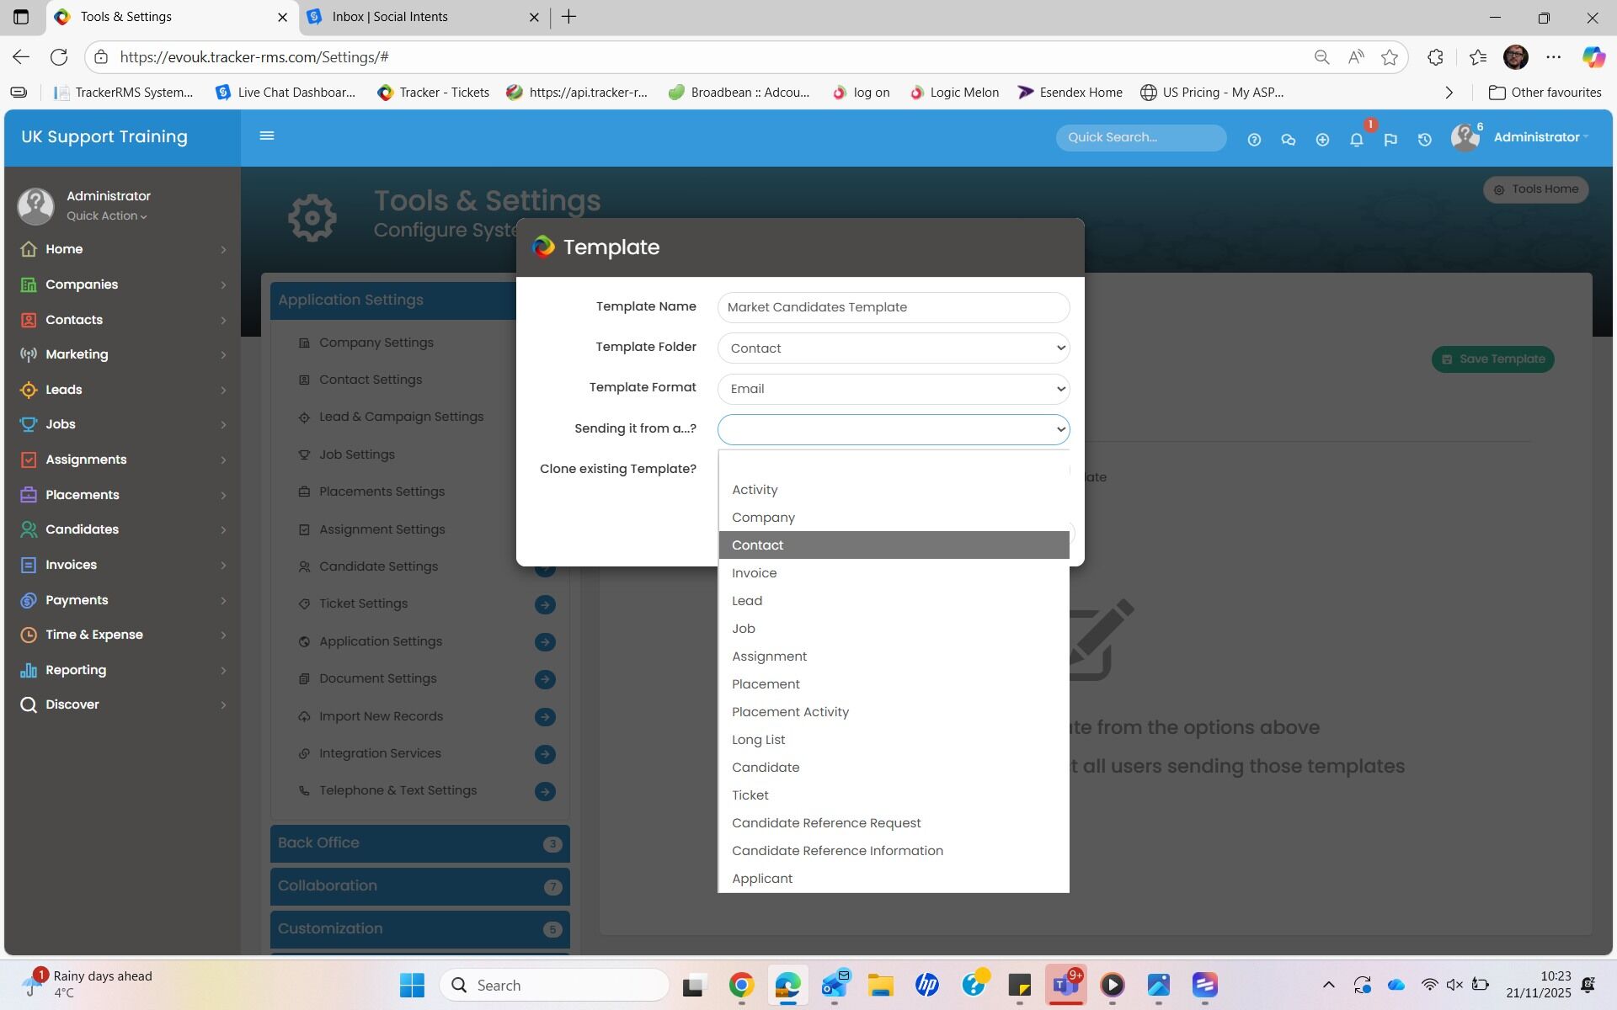Open the Template Folder dropdown

[893, 348]
